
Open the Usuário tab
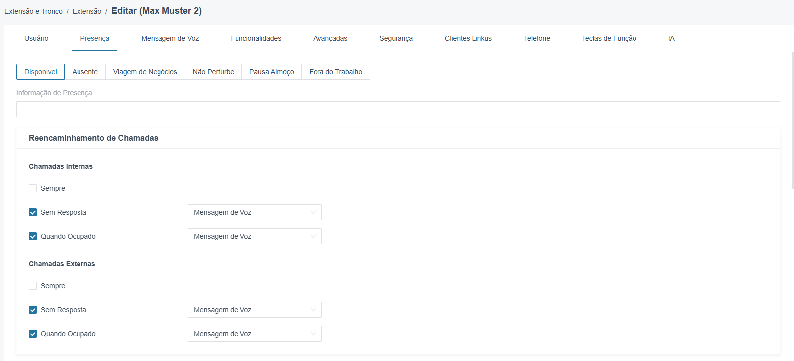pos(36,38)
